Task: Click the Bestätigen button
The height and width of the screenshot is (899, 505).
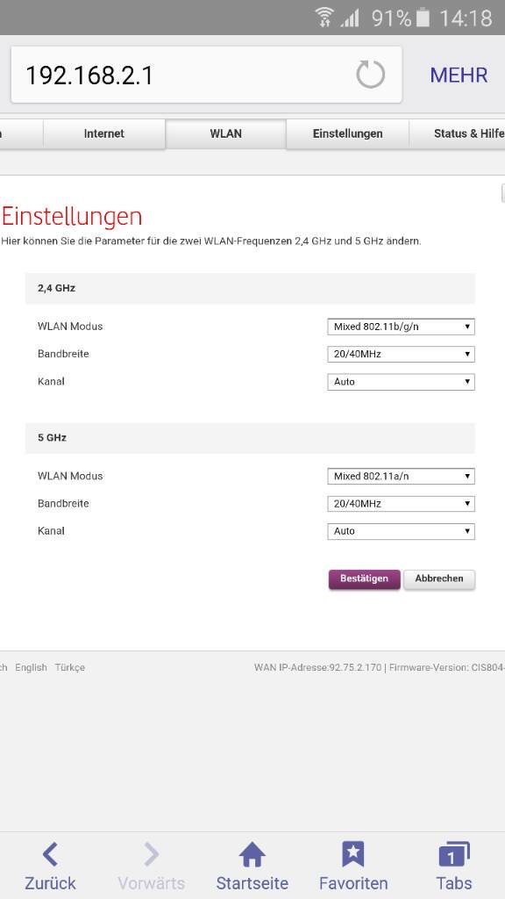Action: tap(364, 579)
